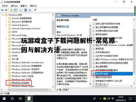
Task: Open the 文件(F) menu
Action: click(x=5, y=6)
